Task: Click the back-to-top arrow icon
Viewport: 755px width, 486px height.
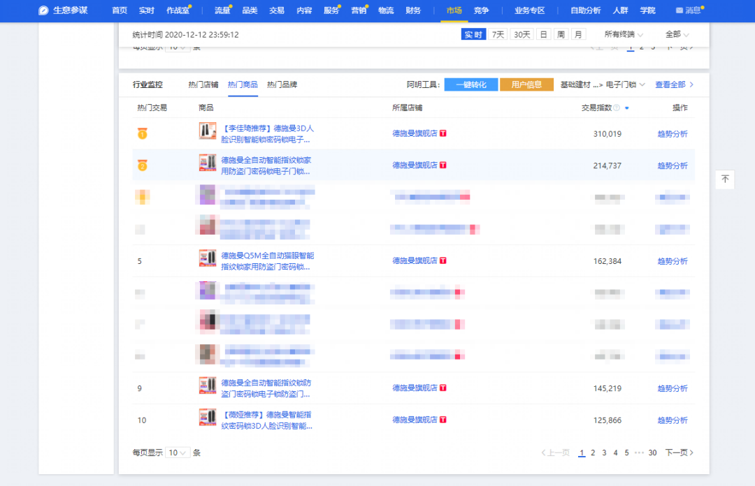Action: pos(725,179)
